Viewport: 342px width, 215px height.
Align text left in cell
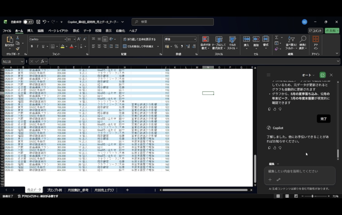94,46
